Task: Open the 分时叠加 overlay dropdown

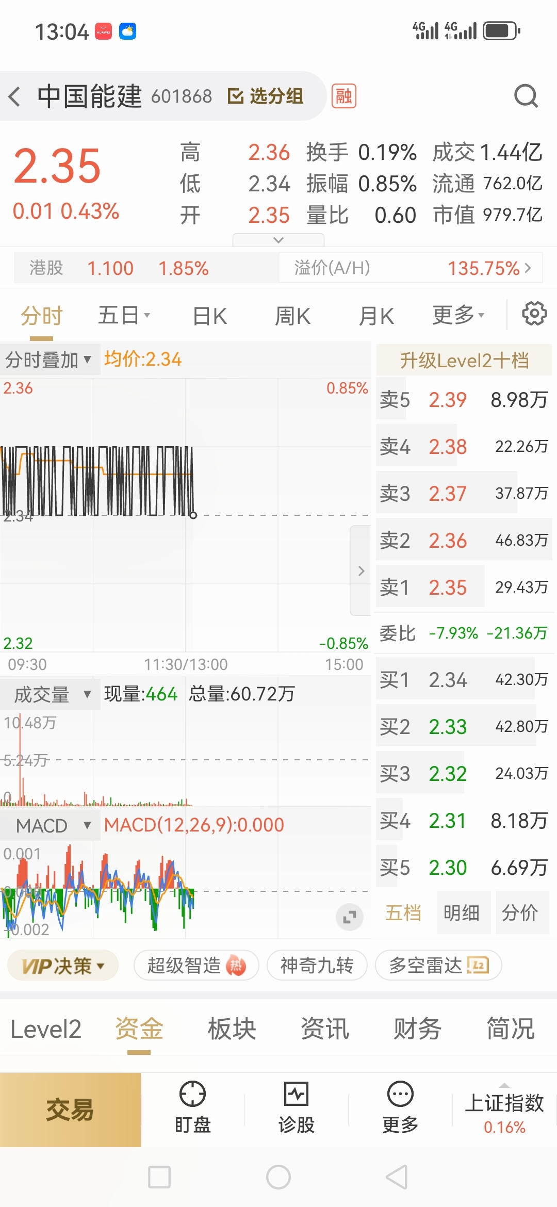Action: pos(49,360)
